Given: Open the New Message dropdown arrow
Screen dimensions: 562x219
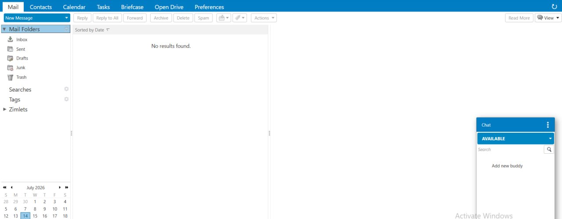Looking at the screenshot, I should coord(66,18).
